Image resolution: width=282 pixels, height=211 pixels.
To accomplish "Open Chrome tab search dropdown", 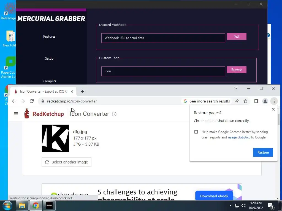I will tap(236, 88).
